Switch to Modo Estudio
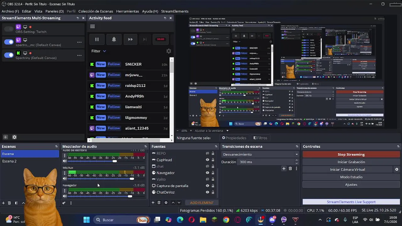402x226 pixels. pyautogui.click(x=351, y=177)
